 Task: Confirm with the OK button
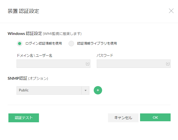tap(155, 117)
